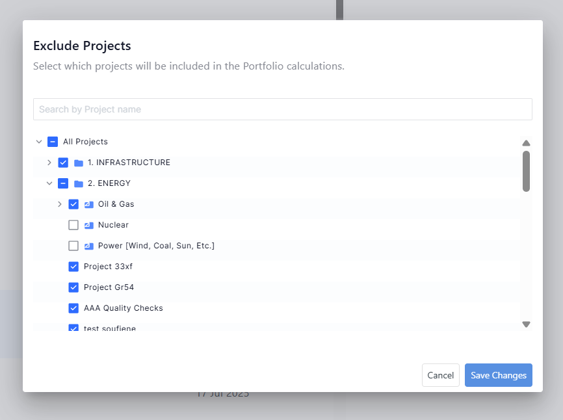Click the Search by Project name field
563x420 pixels.
pyautogui.click(x=283, y=109)
